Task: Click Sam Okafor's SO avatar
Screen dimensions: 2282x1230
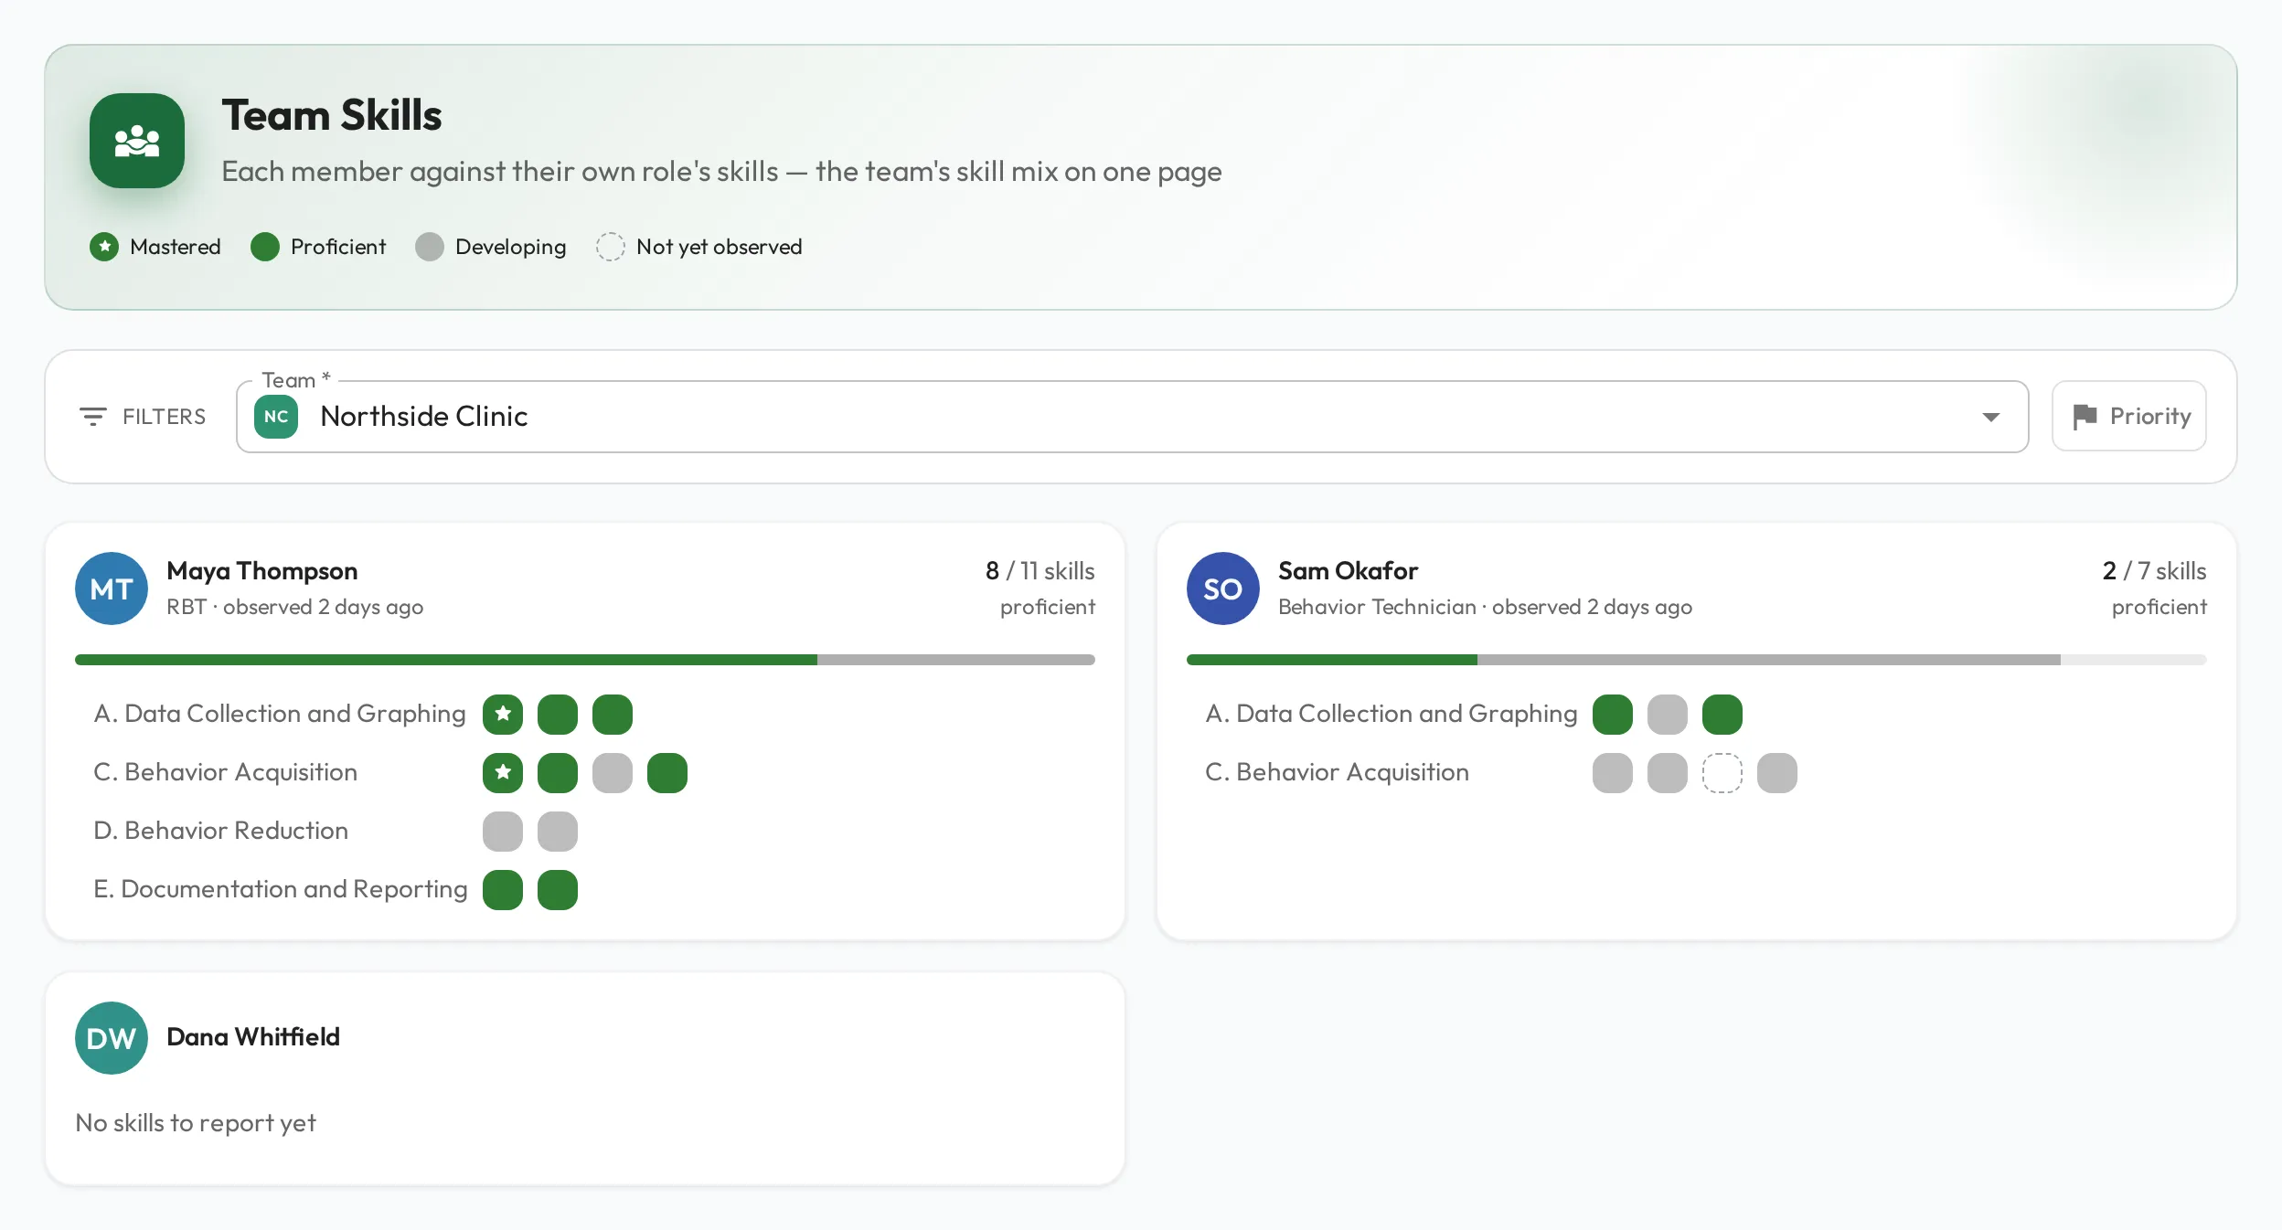Action: point(1223,588)
